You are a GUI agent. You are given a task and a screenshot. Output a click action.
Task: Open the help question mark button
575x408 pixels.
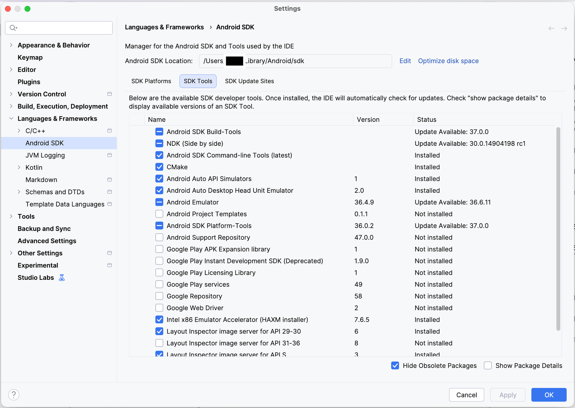point(14,395)
